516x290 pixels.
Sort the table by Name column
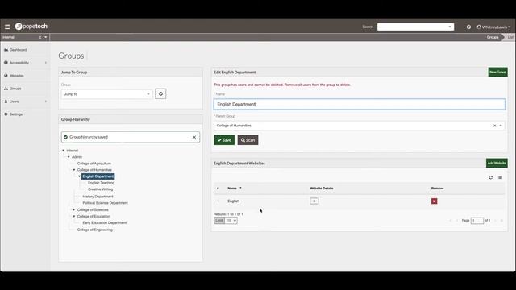[x=235, y=188]
